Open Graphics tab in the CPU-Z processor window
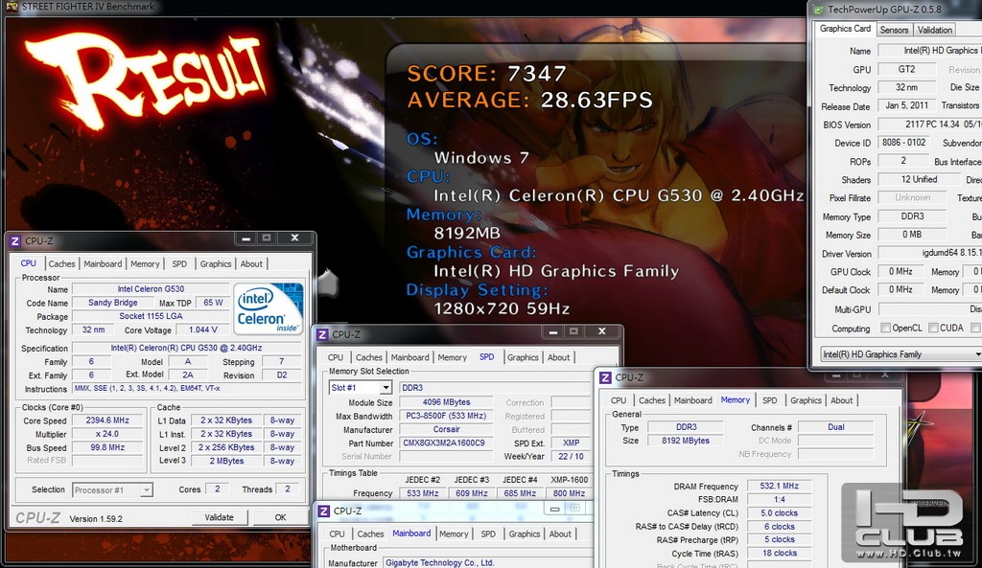This screenshot has width=982, height=568. click(x=216, y=264)
